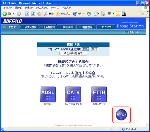
Task: Expand the toolbar overflow chevron near リンク
Action: click(x=147, y=12)
